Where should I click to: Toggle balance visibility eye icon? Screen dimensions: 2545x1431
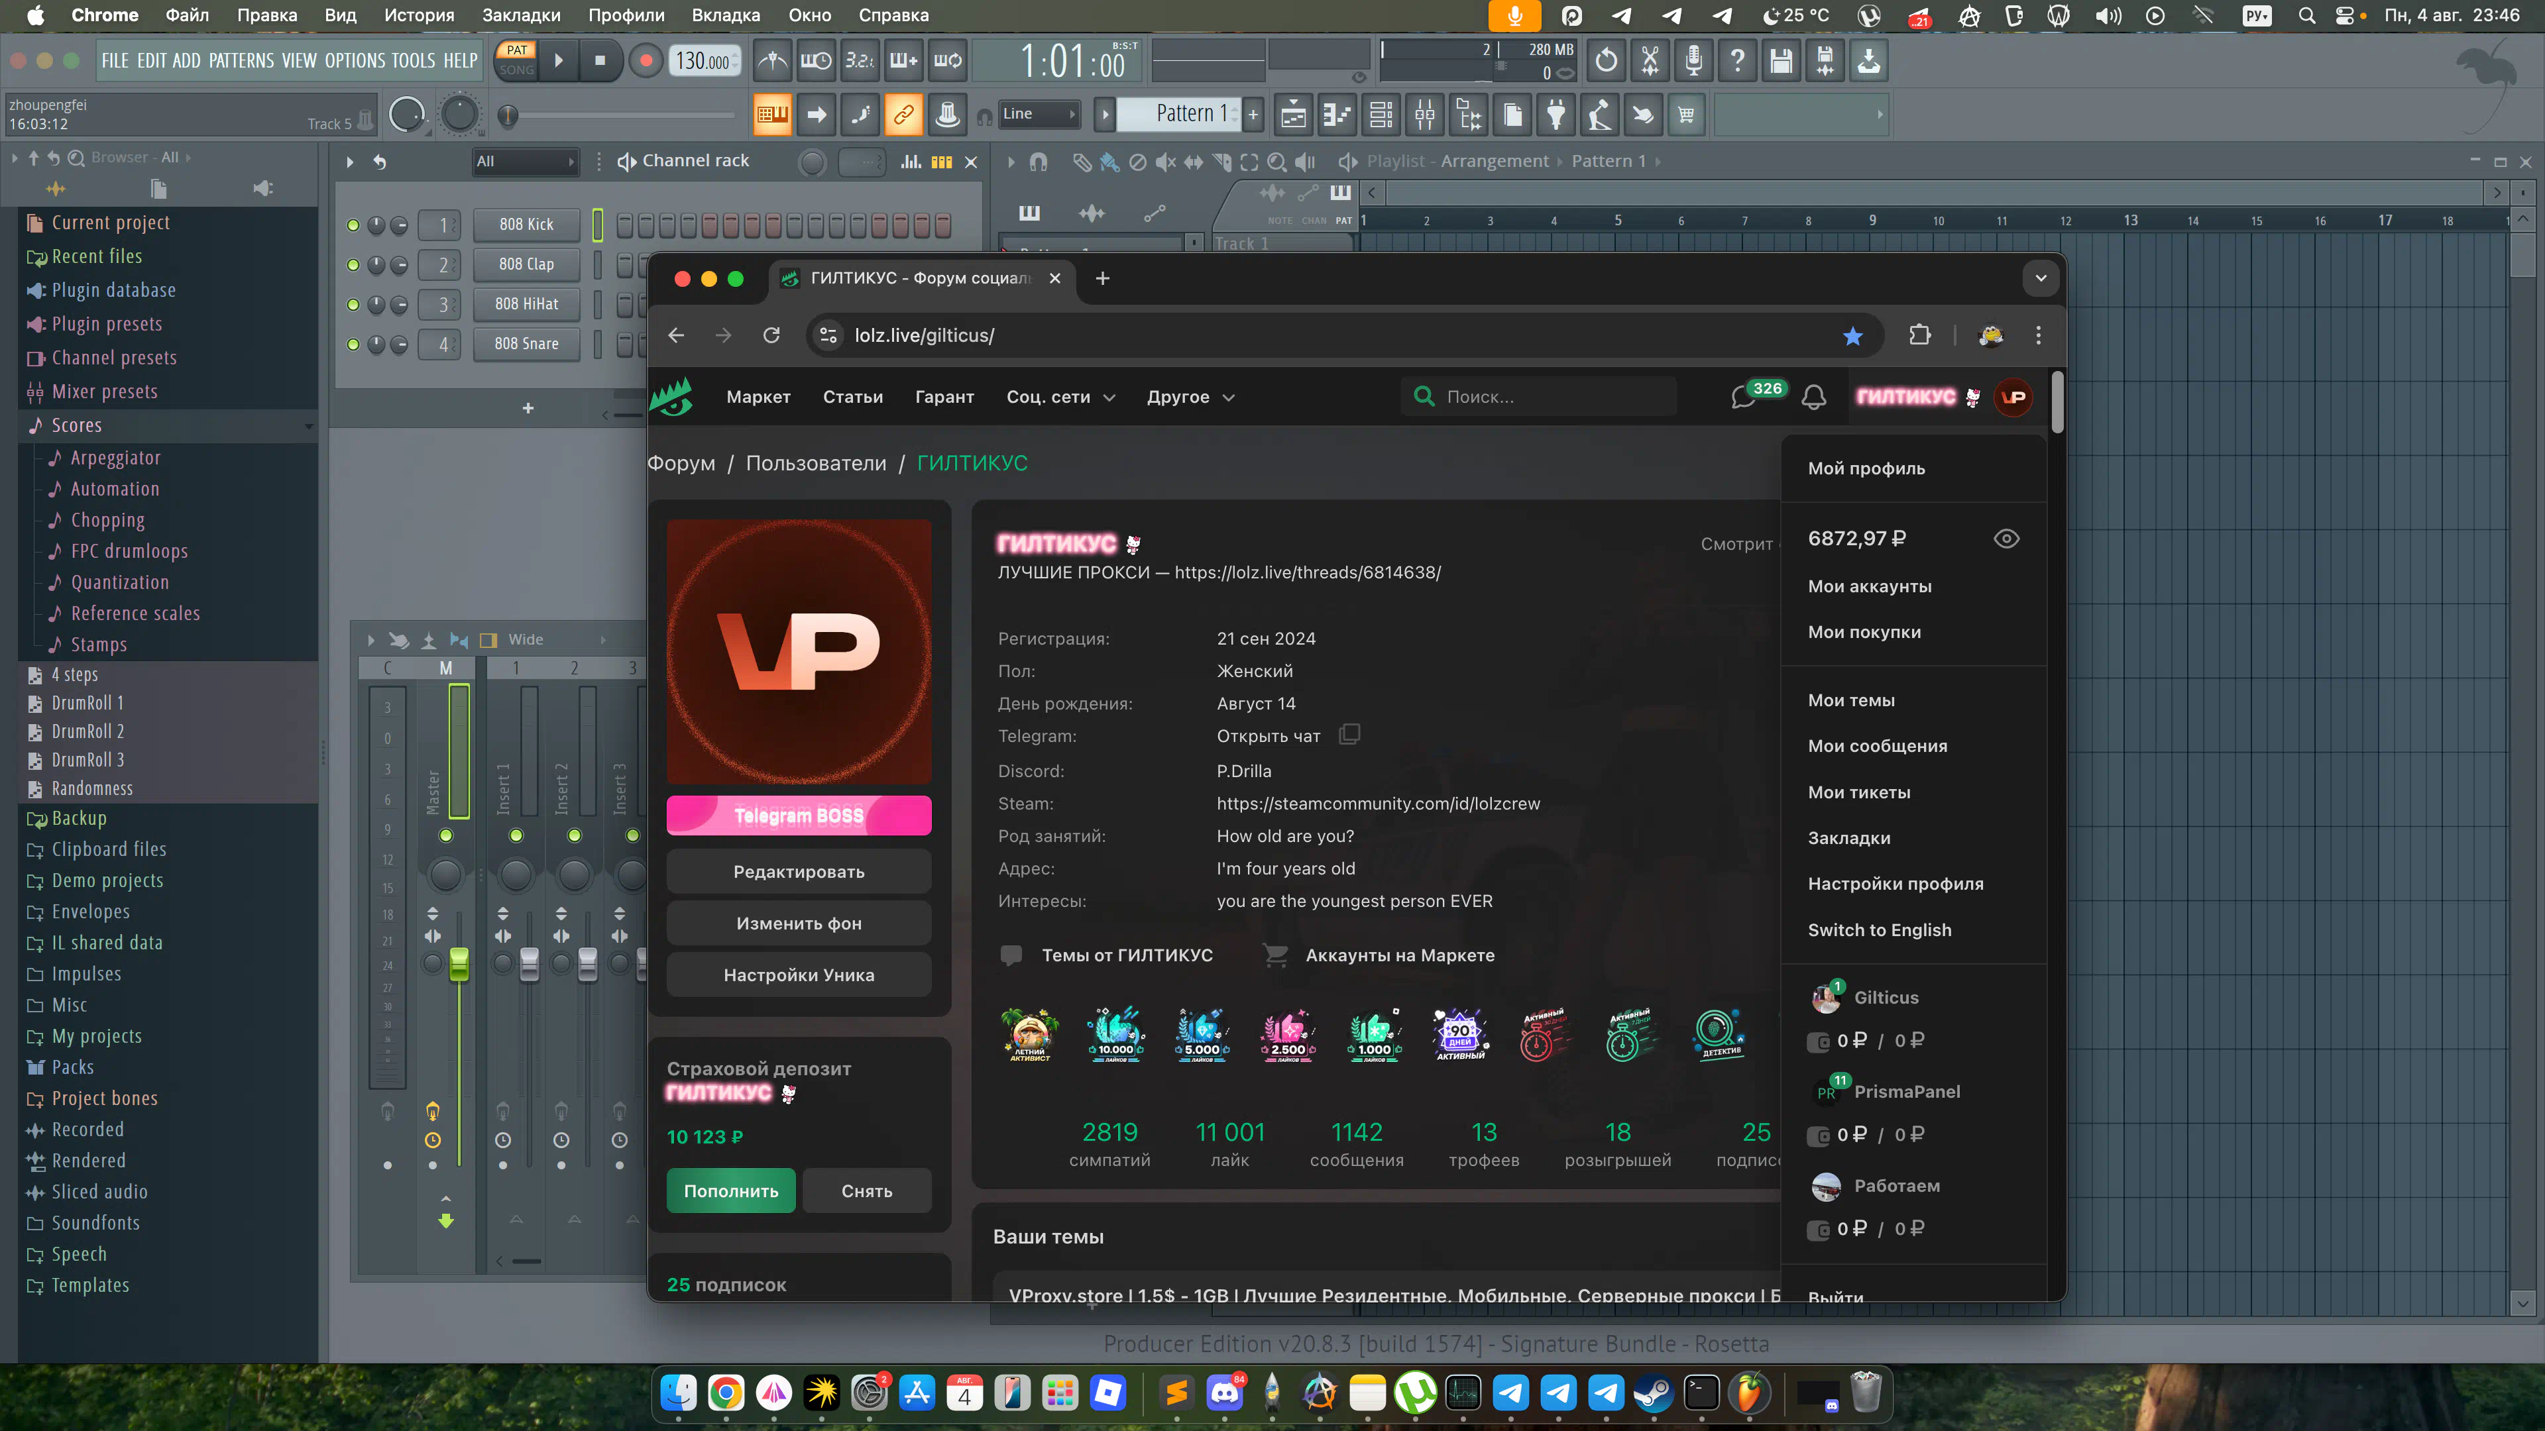click(2007, 538)
